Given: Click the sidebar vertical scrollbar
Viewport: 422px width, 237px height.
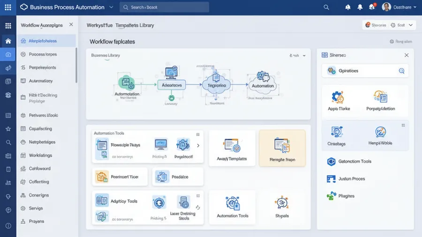Looking at the screenshot, I should [76, 65].
